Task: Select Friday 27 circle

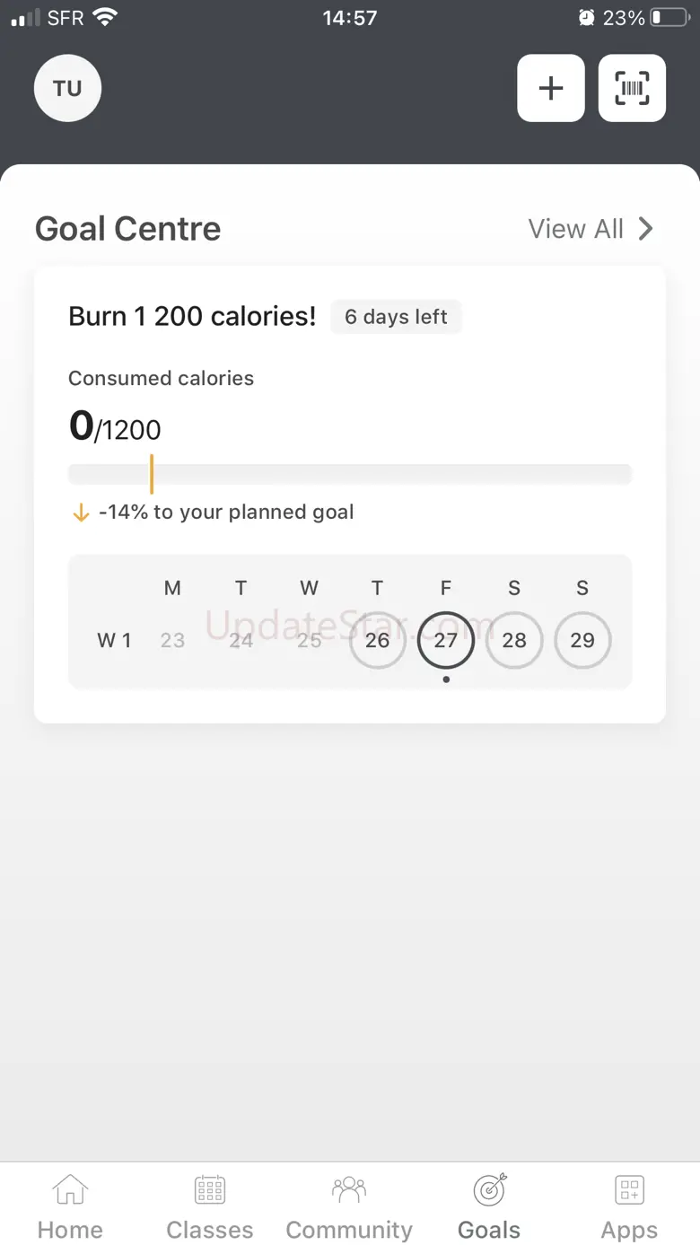Action: click(x=446, y=641)
